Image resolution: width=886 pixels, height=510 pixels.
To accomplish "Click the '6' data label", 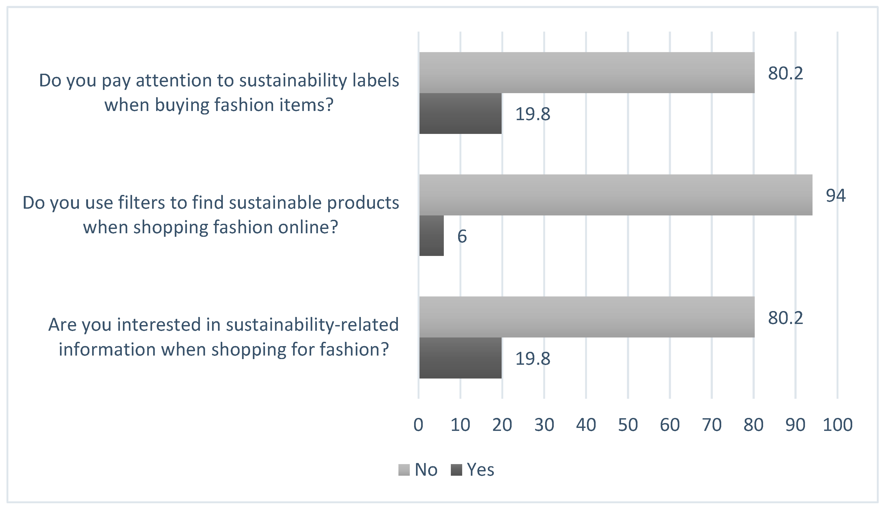I will pyautogui.click(x=462, y=237).
